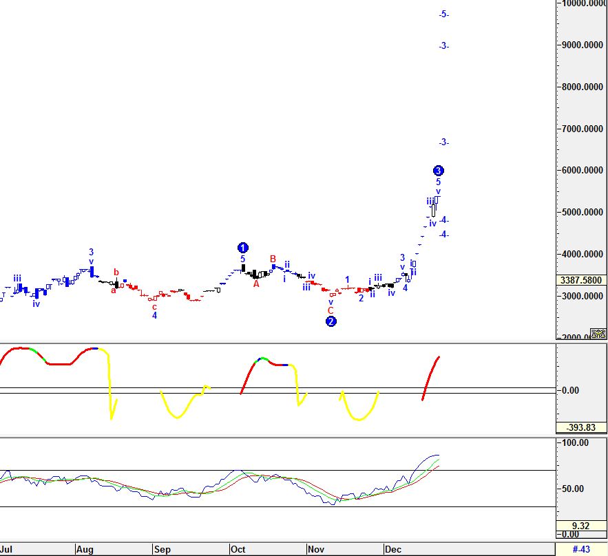Viewport: 608px width, 556px height.
Task: Select the circled wave 1 marker
Action: (x=242, y=248)
